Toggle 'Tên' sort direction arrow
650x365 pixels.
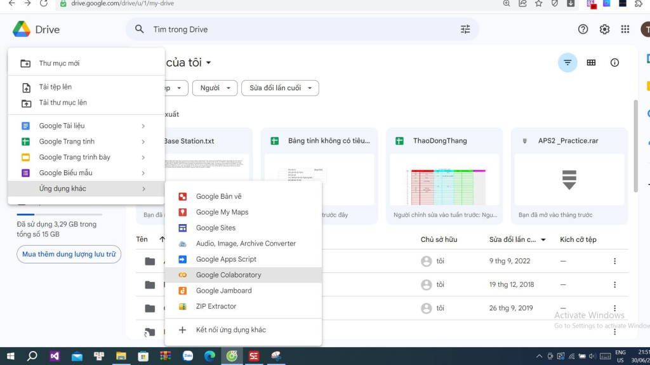click(162, 239)
